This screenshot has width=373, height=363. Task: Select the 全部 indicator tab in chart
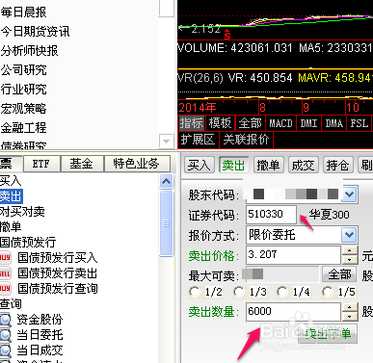coord(250,123)
